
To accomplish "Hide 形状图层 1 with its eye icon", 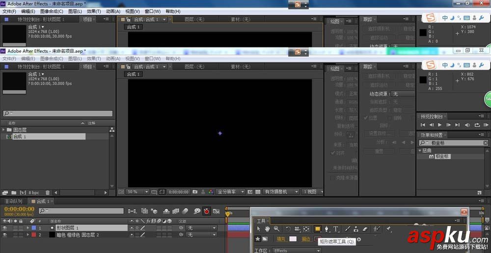I will click(5, 228).
